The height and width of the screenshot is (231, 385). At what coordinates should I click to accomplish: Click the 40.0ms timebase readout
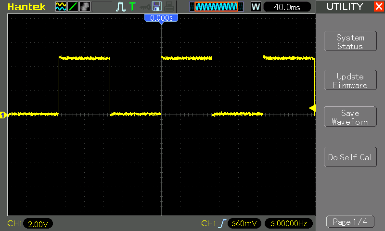[x=287, y=7]
